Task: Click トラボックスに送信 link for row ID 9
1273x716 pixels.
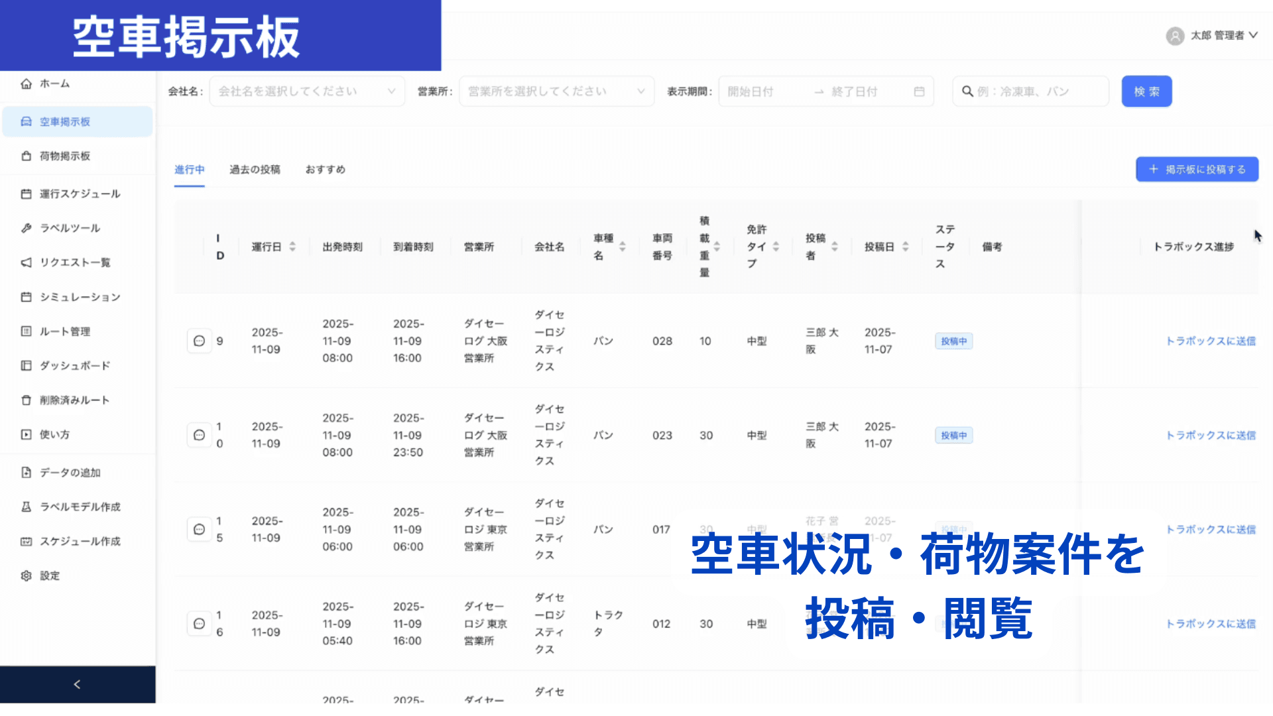Action: click(1211, 341)
